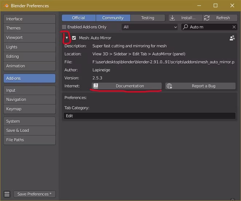Screen dimensions: 241x201
Task: Toggle the Official add-ons filter
Action: tap(79, 18)
